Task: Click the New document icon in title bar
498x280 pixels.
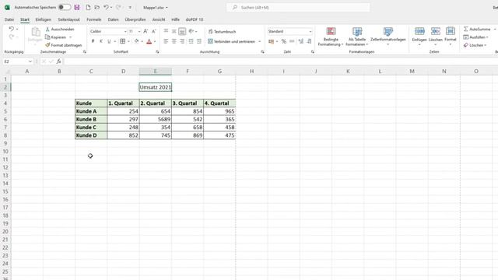Action: click(88, 7)
